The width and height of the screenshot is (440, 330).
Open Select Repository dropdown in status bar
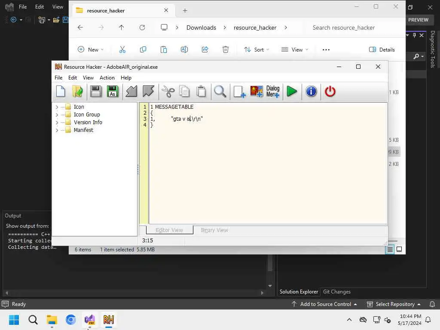click(x=394, y=304)
